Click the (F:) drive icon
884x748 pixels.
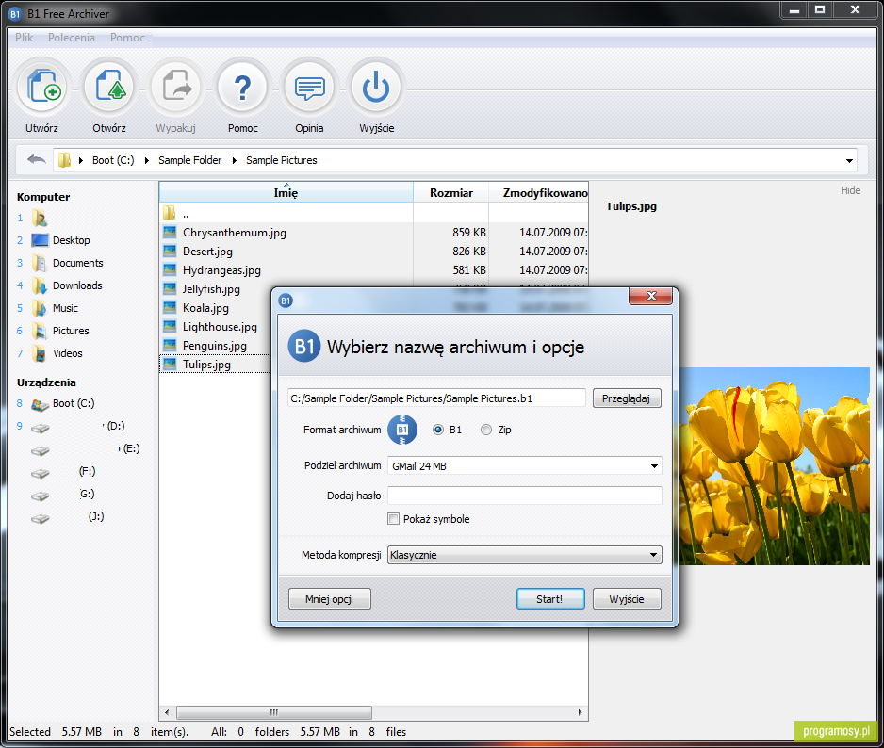pyautogui.click(x=40, y=473)
